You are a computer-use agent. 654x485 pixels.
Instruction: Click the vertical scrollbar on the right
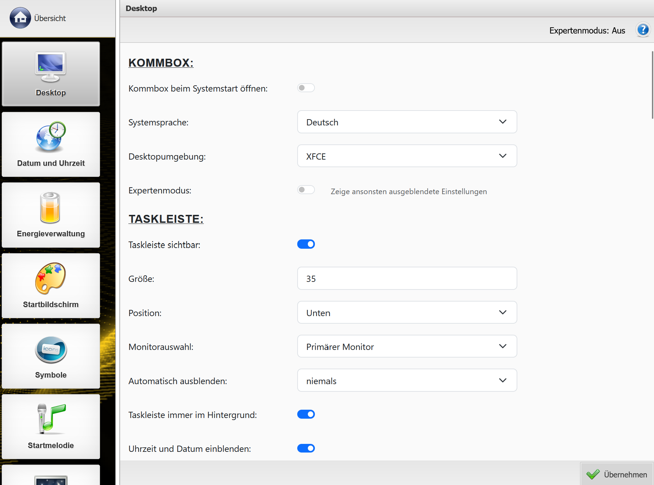point(652,85)
